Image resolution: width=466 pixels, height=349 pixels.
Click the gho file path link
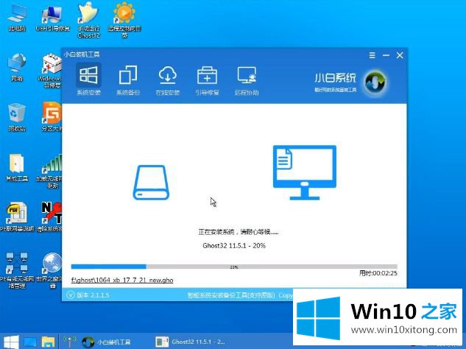tap(122, 280)
